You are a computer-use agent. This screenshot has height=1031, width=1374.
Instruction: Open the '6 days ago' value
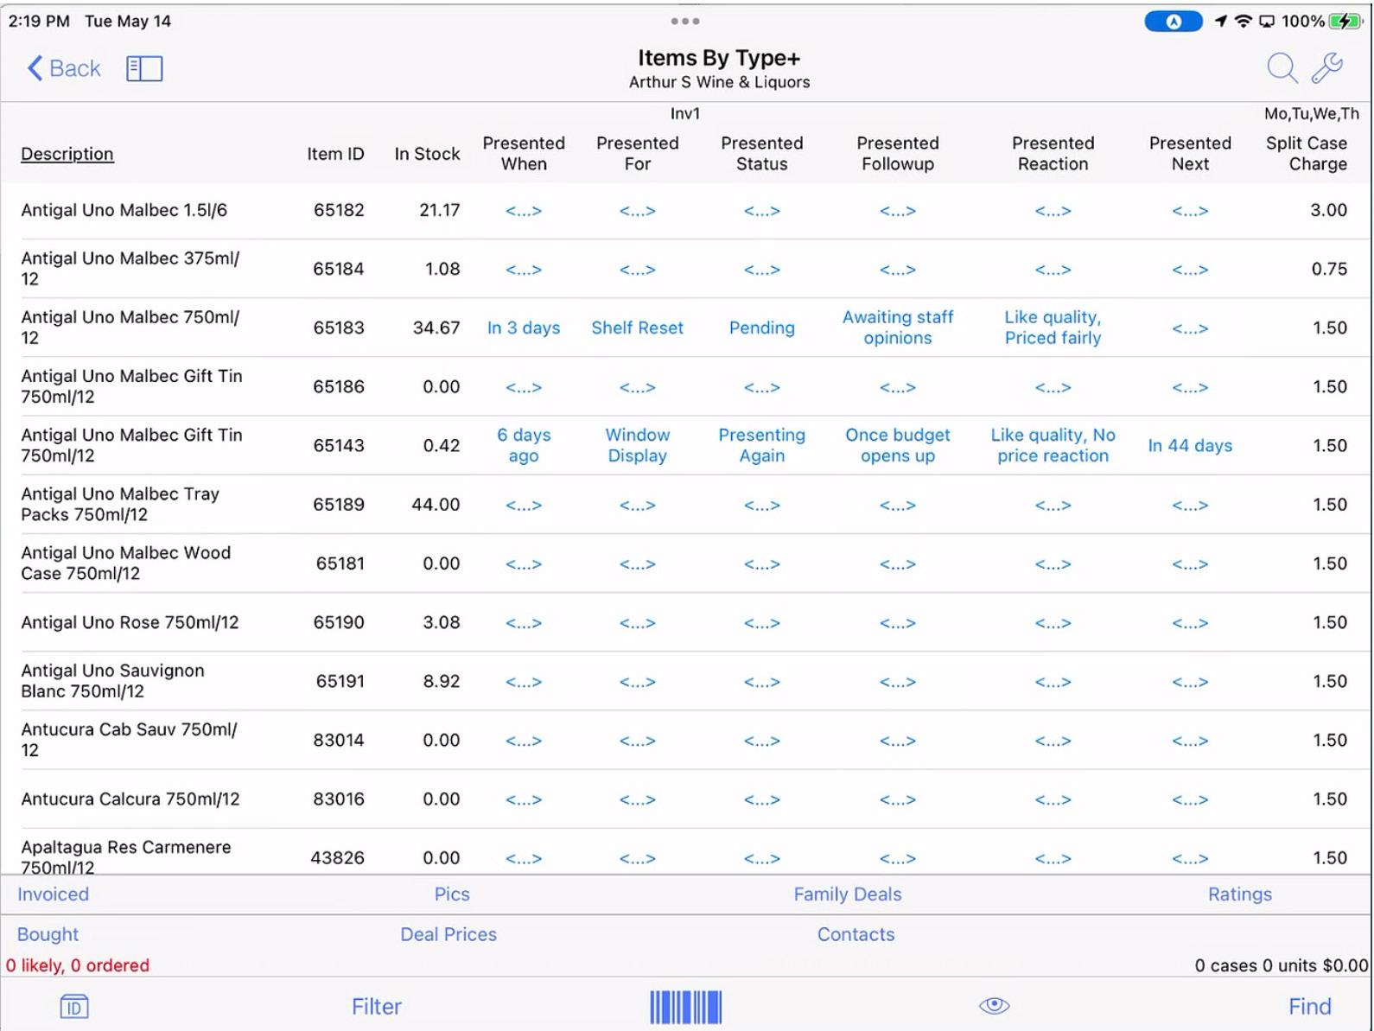click(524, 445)
